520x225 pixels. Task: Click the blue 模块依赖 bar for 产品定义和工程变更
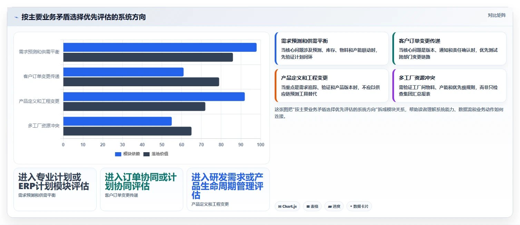154,97
